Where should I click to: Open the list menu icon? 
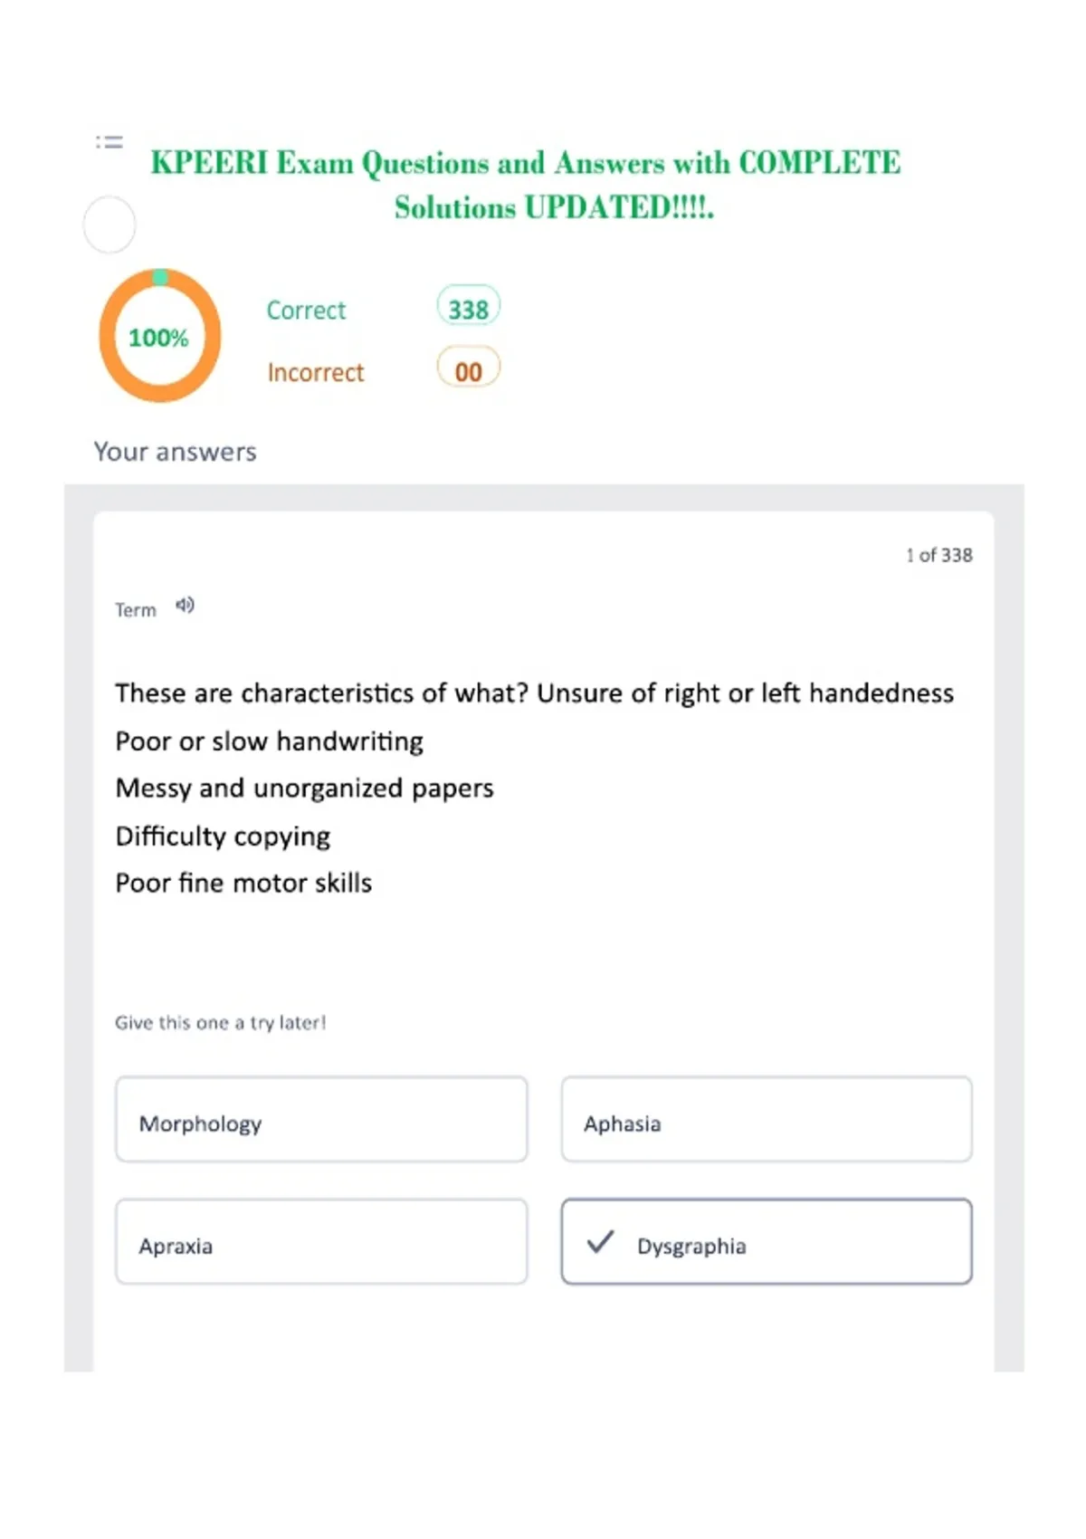pyautogui.click(x=110, y=141)
